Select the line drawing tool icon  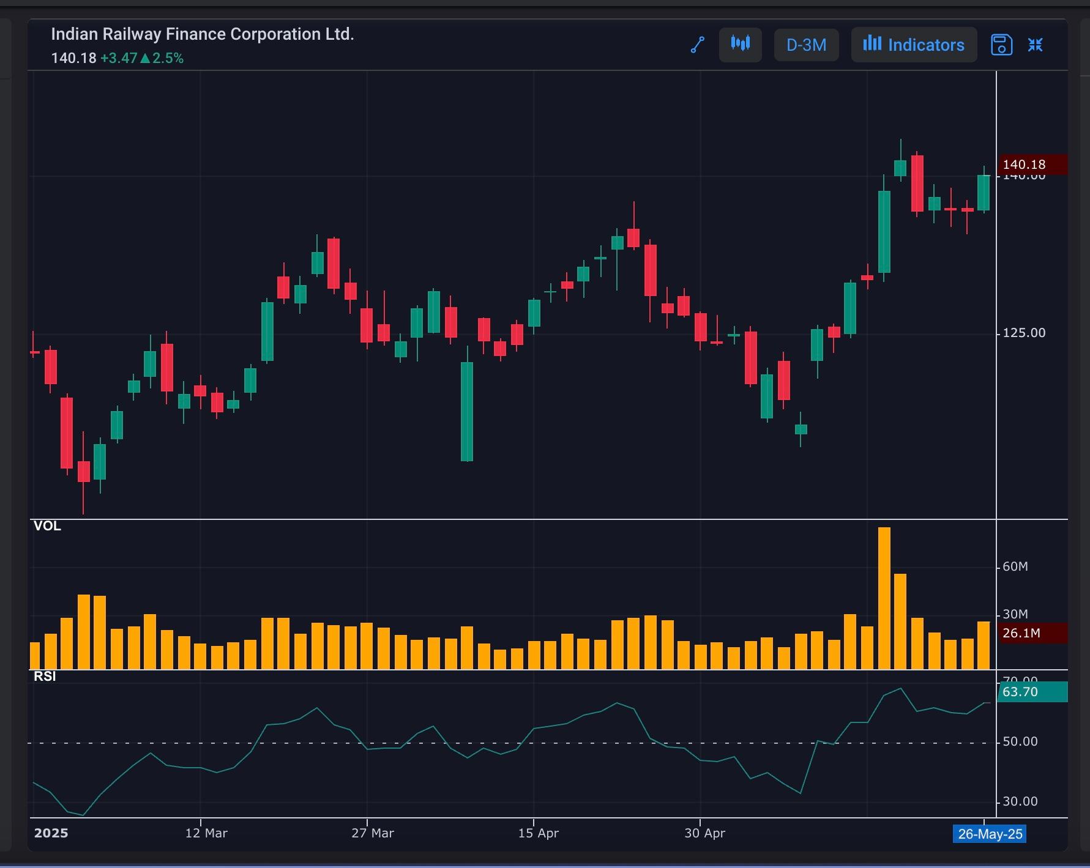698,45
